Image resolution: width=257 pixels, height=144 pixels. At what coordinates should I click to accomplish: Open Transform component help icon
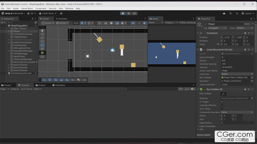245,33
